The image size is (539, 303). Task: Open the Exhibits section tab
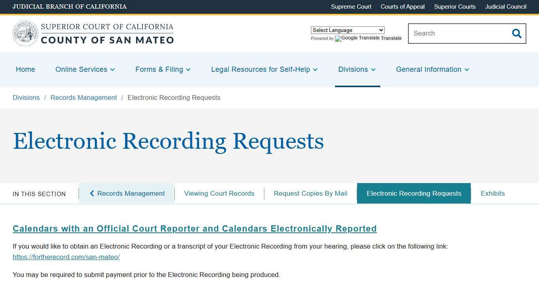[x=492, y=193]
